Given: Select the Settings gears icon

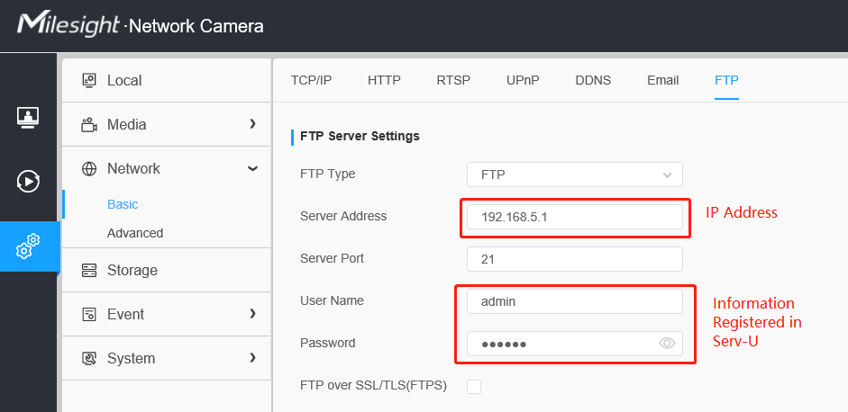Looking at the screenshot, I should click(28, 246).
